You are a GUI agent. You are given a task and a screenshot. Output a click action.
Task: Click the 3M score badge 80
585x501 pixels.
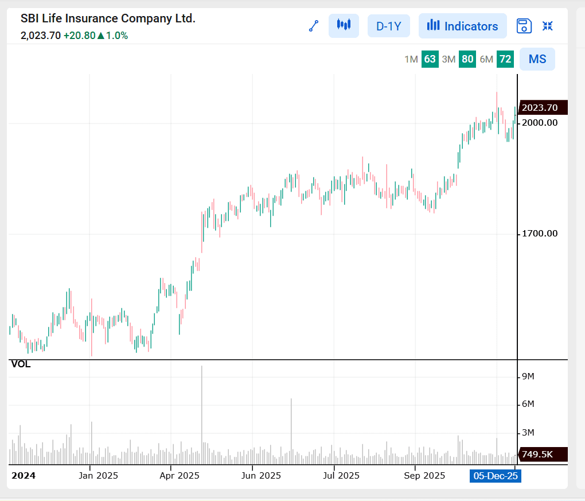pyautogui.click(x=467, y=59)
